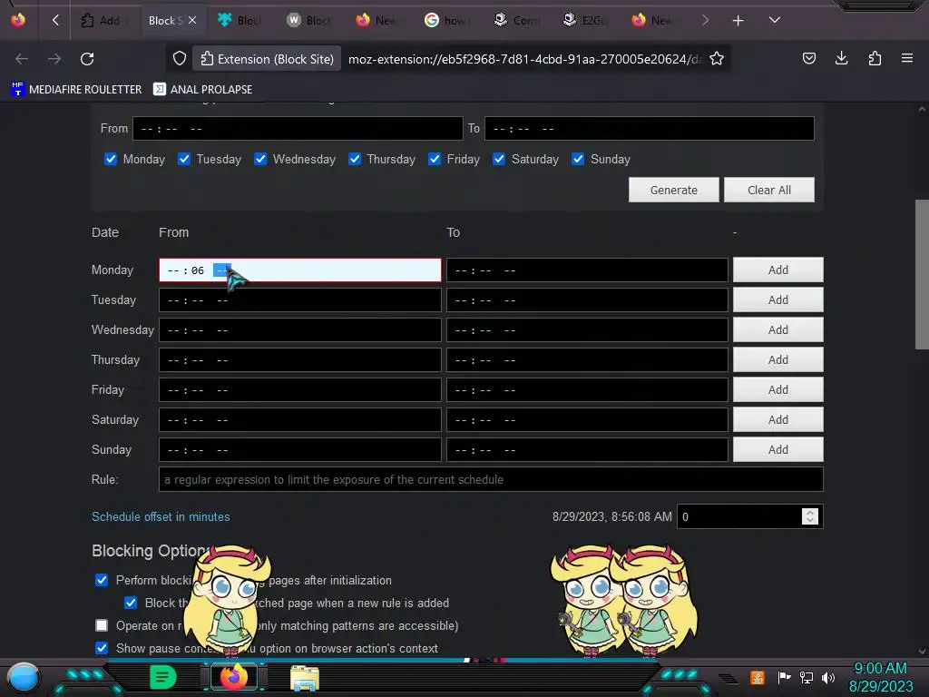Click Add for Tuesday
The height and width of the screenshot is (697, 929).
[777, 299]
